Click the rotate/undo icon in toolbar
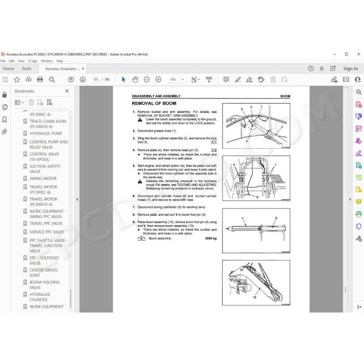The height and width of the screenshot is (364, 364). pyautogui.click(x=284, y=80)
